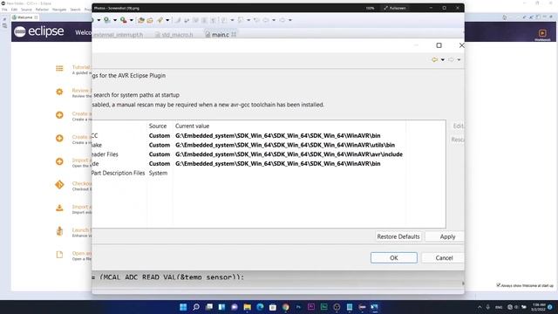The width and height of the screenshot is (558, 314).
Task: Open Windows Start menu
Action: coord(183,307)
